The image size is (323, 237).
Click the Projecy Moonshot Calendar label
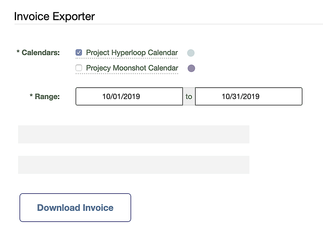click(x=132, y=68)
